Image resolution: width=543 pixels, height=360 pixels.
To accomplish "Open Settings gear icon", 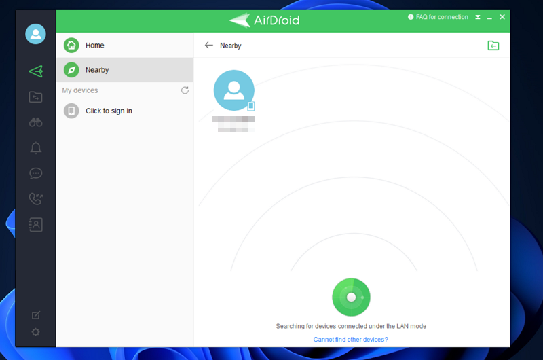I will click(x=35, y=332).
